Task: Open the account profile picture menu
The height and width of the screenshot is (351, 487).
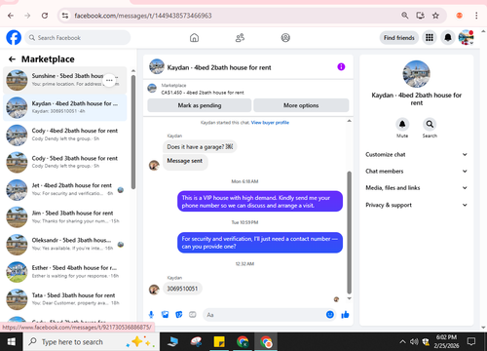Action: [x=466, y=38]
